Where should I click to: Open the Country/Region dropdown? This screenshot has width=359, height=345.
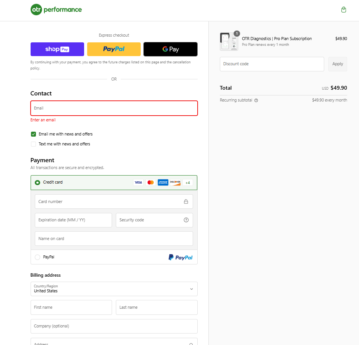point(114,289)
